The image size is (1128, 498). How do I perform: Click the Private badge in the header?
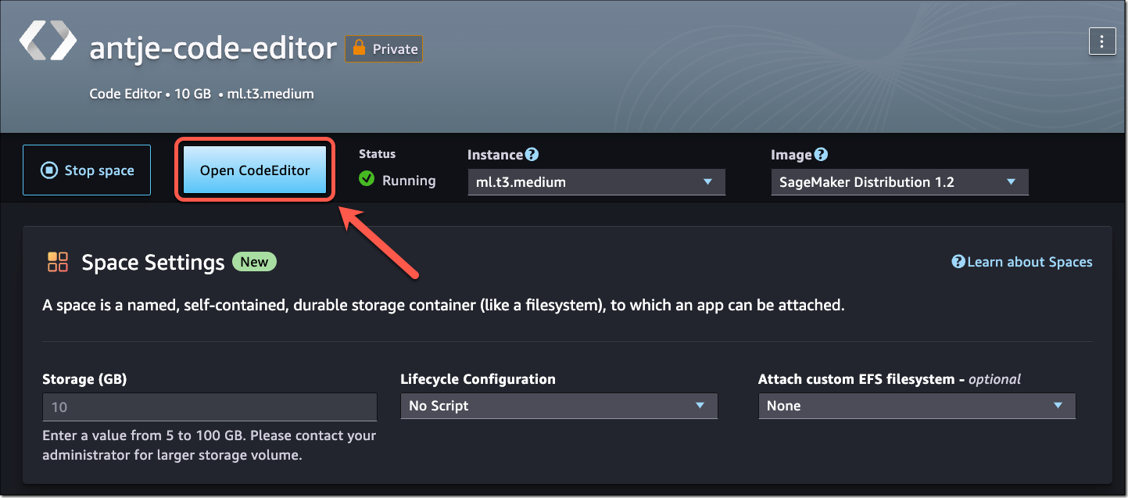click(x=384, y=48)
